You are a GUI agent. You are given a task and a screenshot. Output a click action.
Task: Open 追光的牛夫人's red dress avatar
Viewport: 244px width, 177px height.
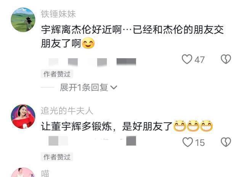click(x=23, y=116)
